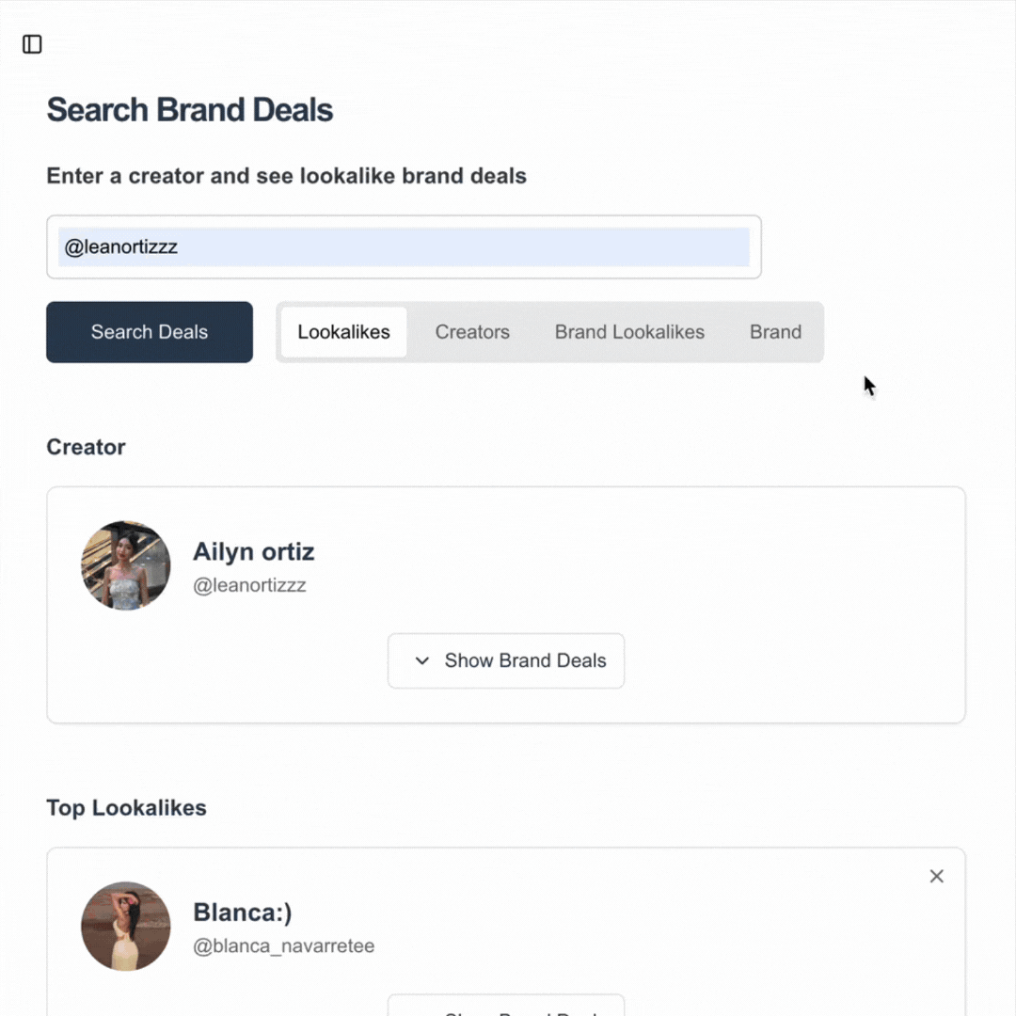Open the @blanca_navarretee handle link
This screenshot has height=1016, width=1016.
283,946
